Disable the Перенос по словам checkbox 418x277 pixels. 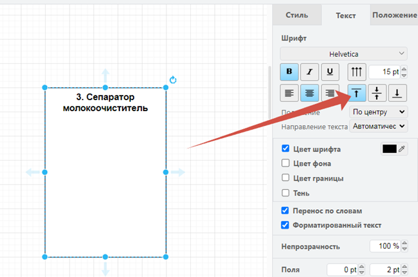286,210
